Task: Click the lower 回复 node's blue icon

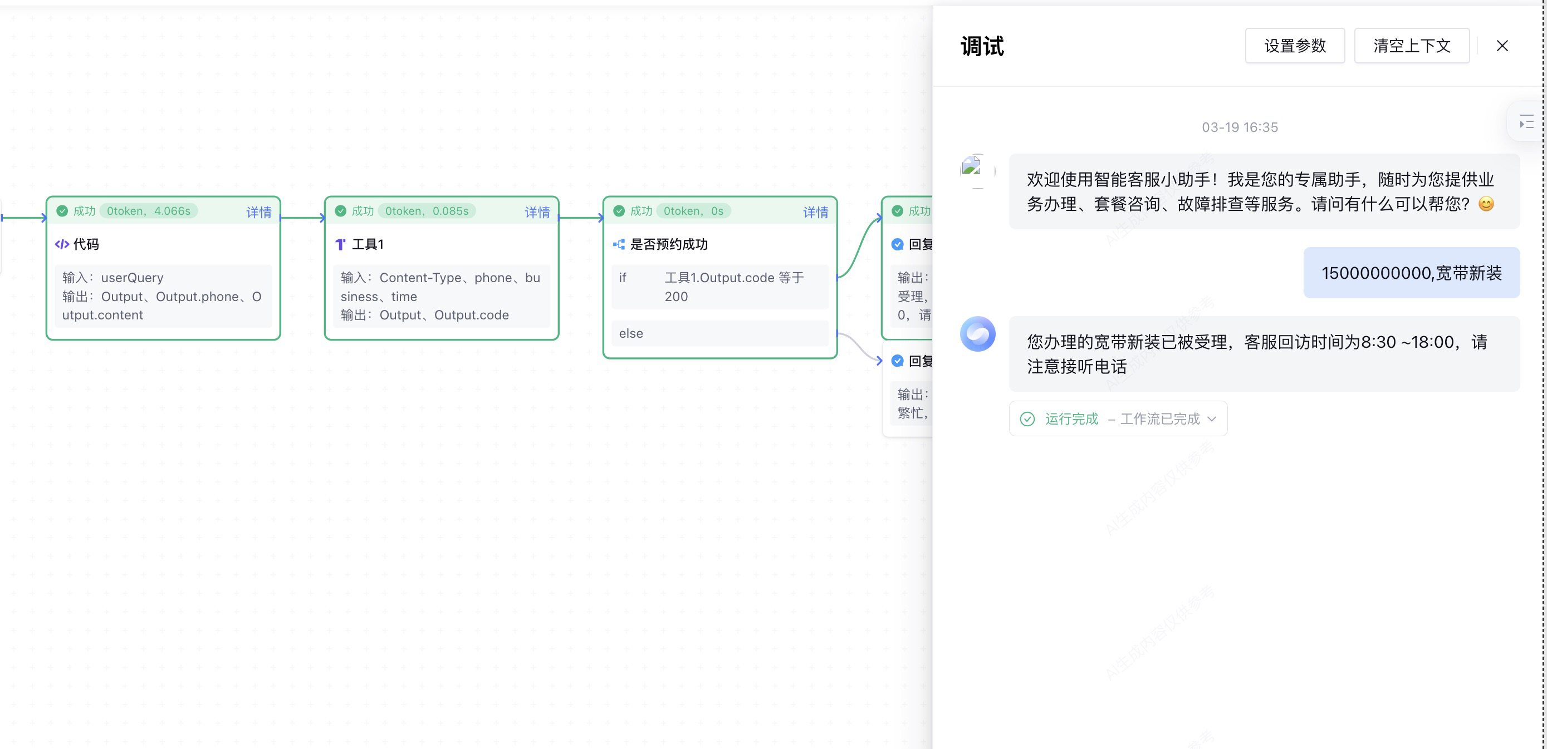Action: (897, 361)
